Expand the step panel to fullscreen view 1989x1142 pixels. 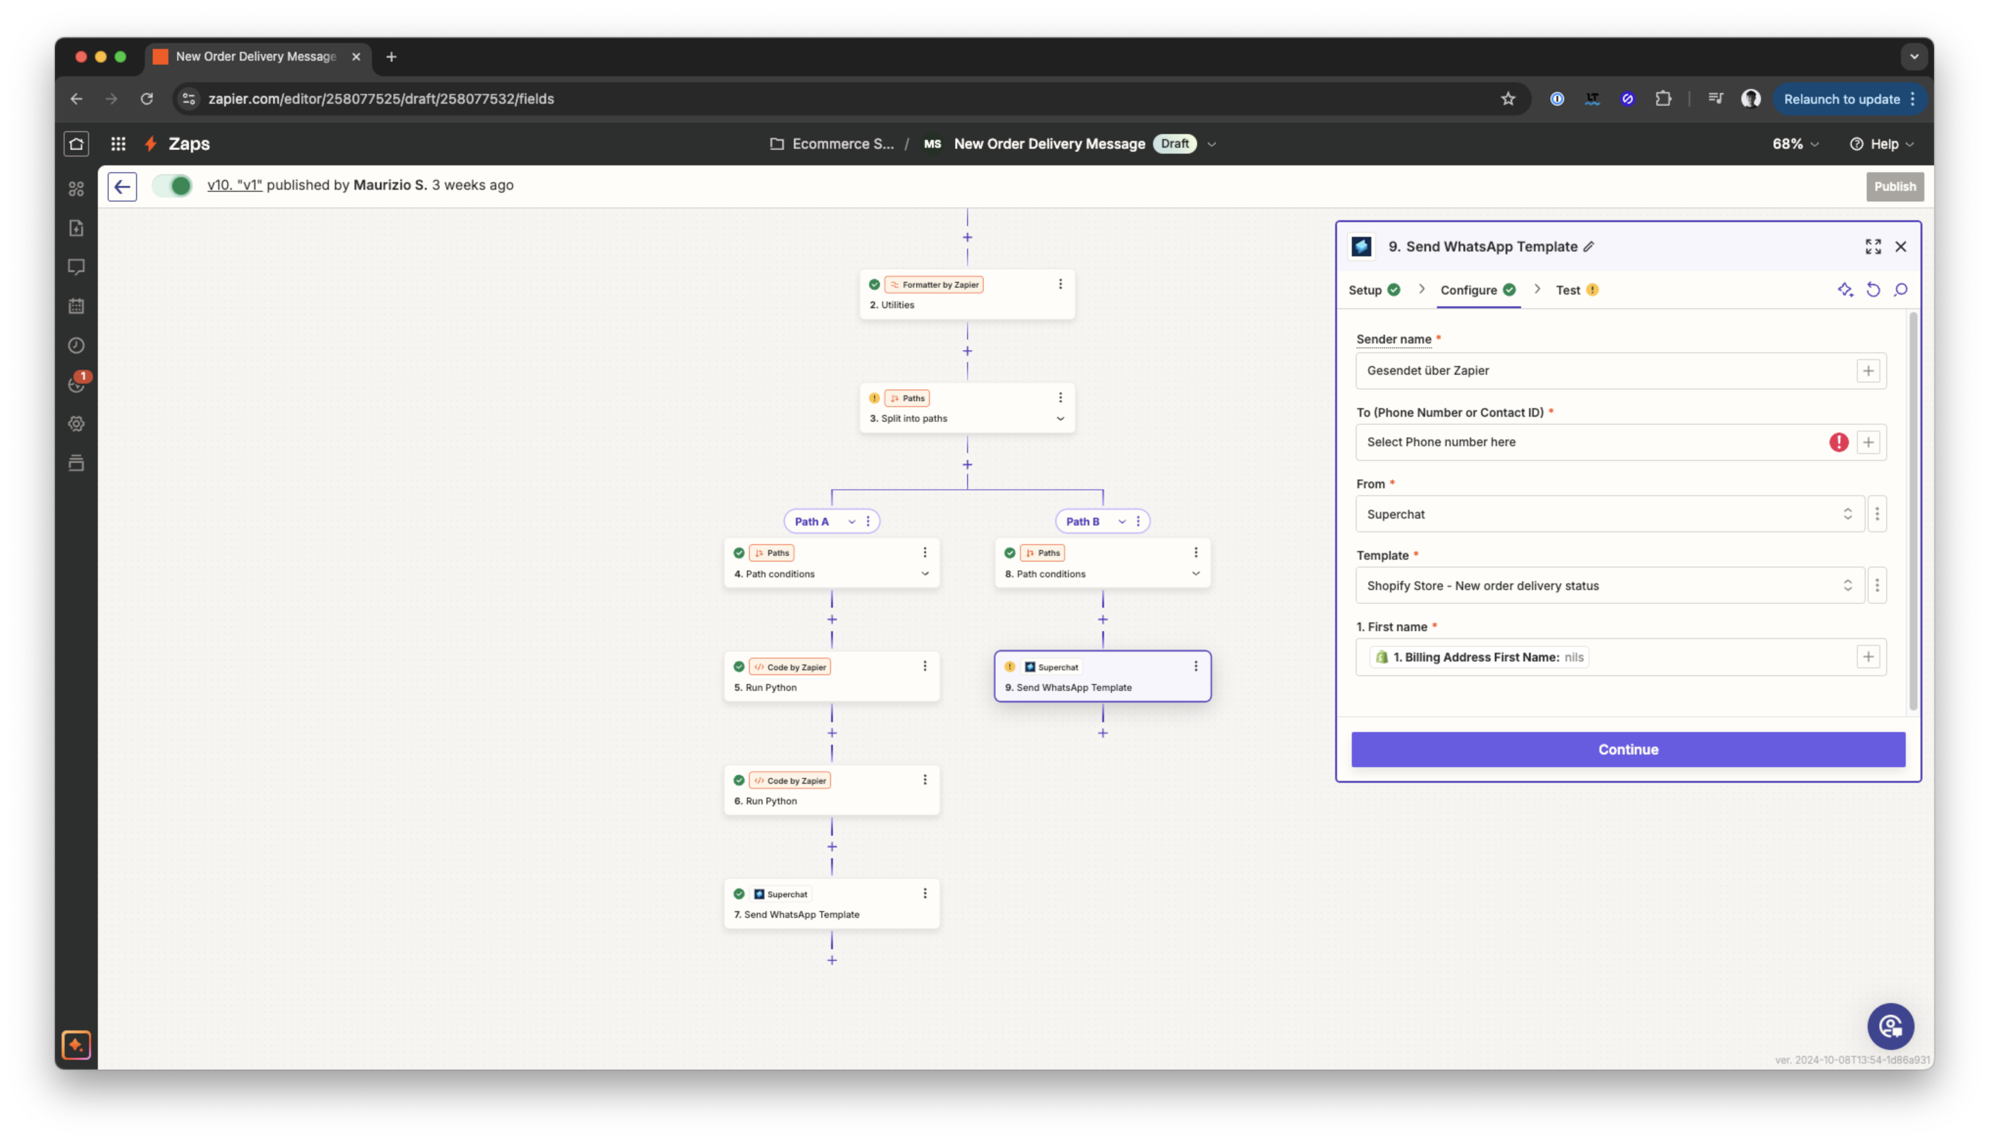tap(1873, 246)
